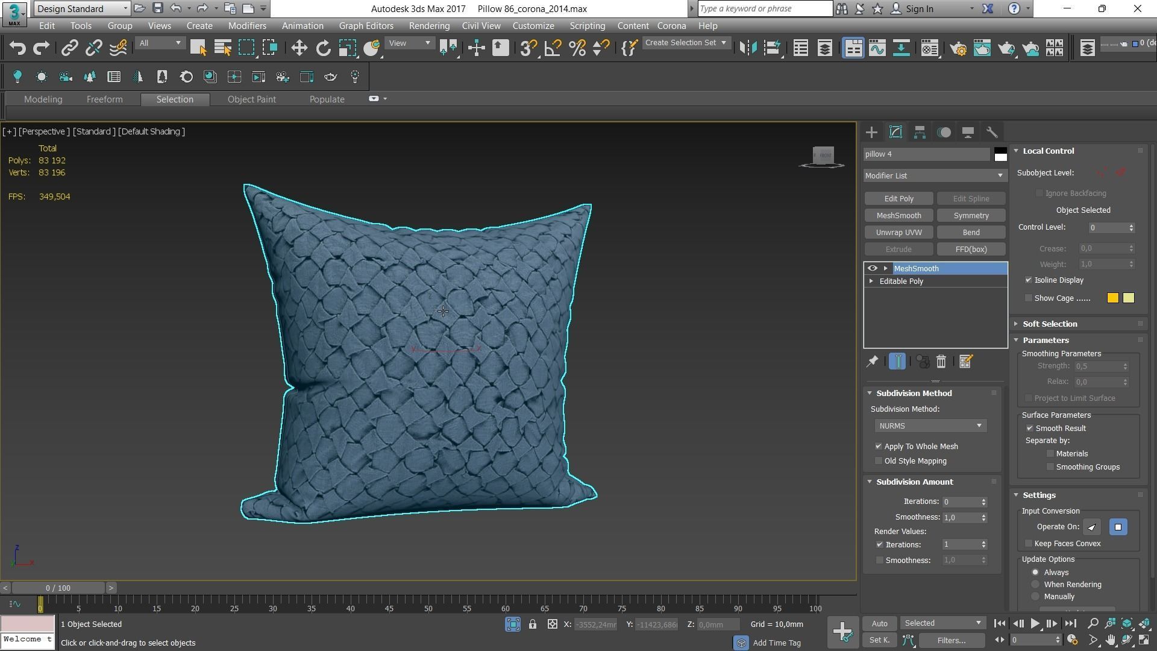The width and height of the screenshot is (1157, 651).
Task: Click the pale yellow cage color swatch
Action: (1129, 298)
